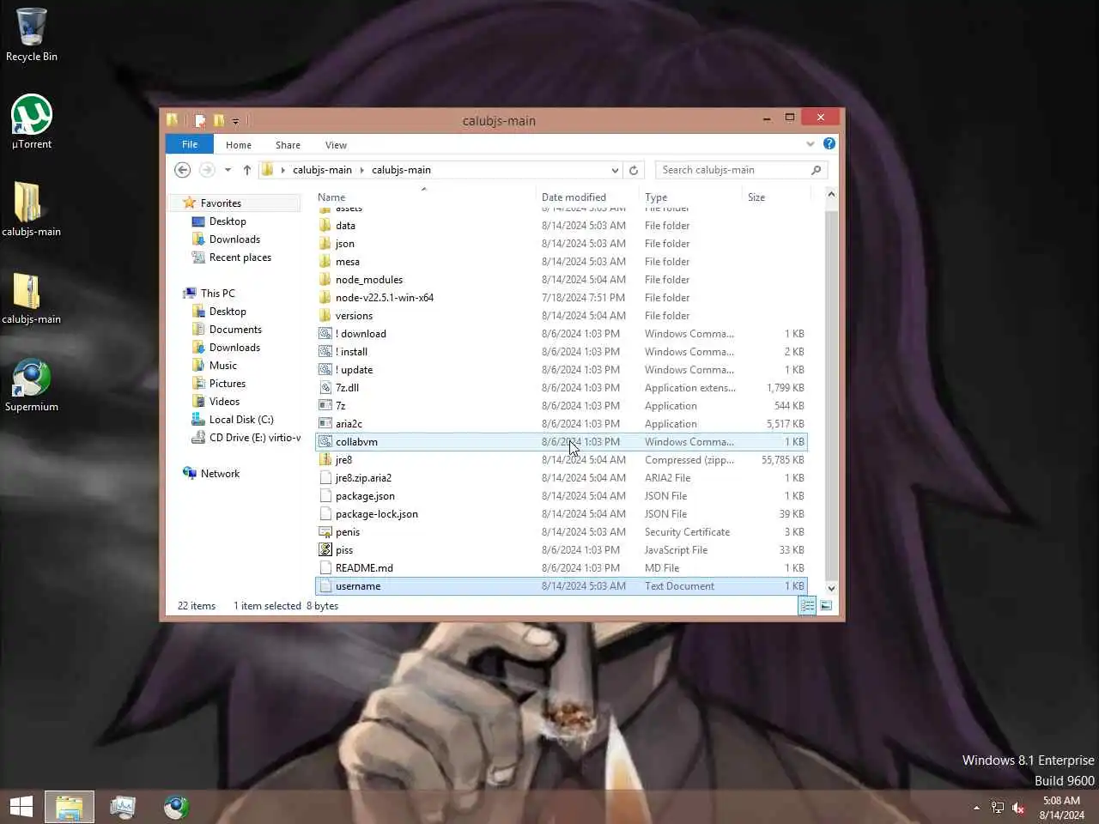The width and height of the screenshot is (1099, 824).
Task: Select the ! install command file
Action: [562, 352]
